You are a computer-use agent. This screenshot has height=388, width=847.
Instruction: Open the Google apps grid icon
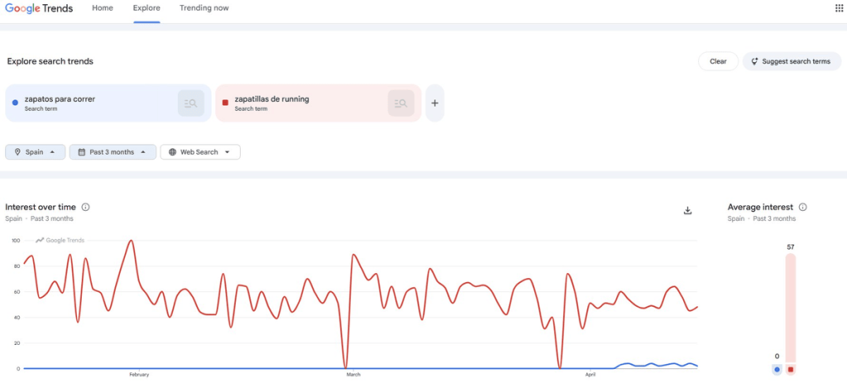pos(839,8)
